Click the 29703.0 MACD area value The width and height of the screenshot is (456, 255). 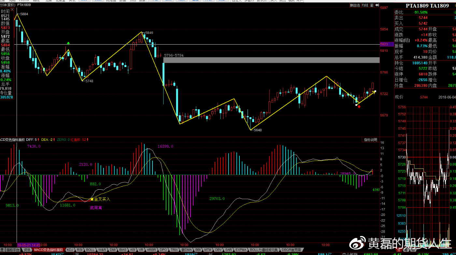(x=217, y=198)
